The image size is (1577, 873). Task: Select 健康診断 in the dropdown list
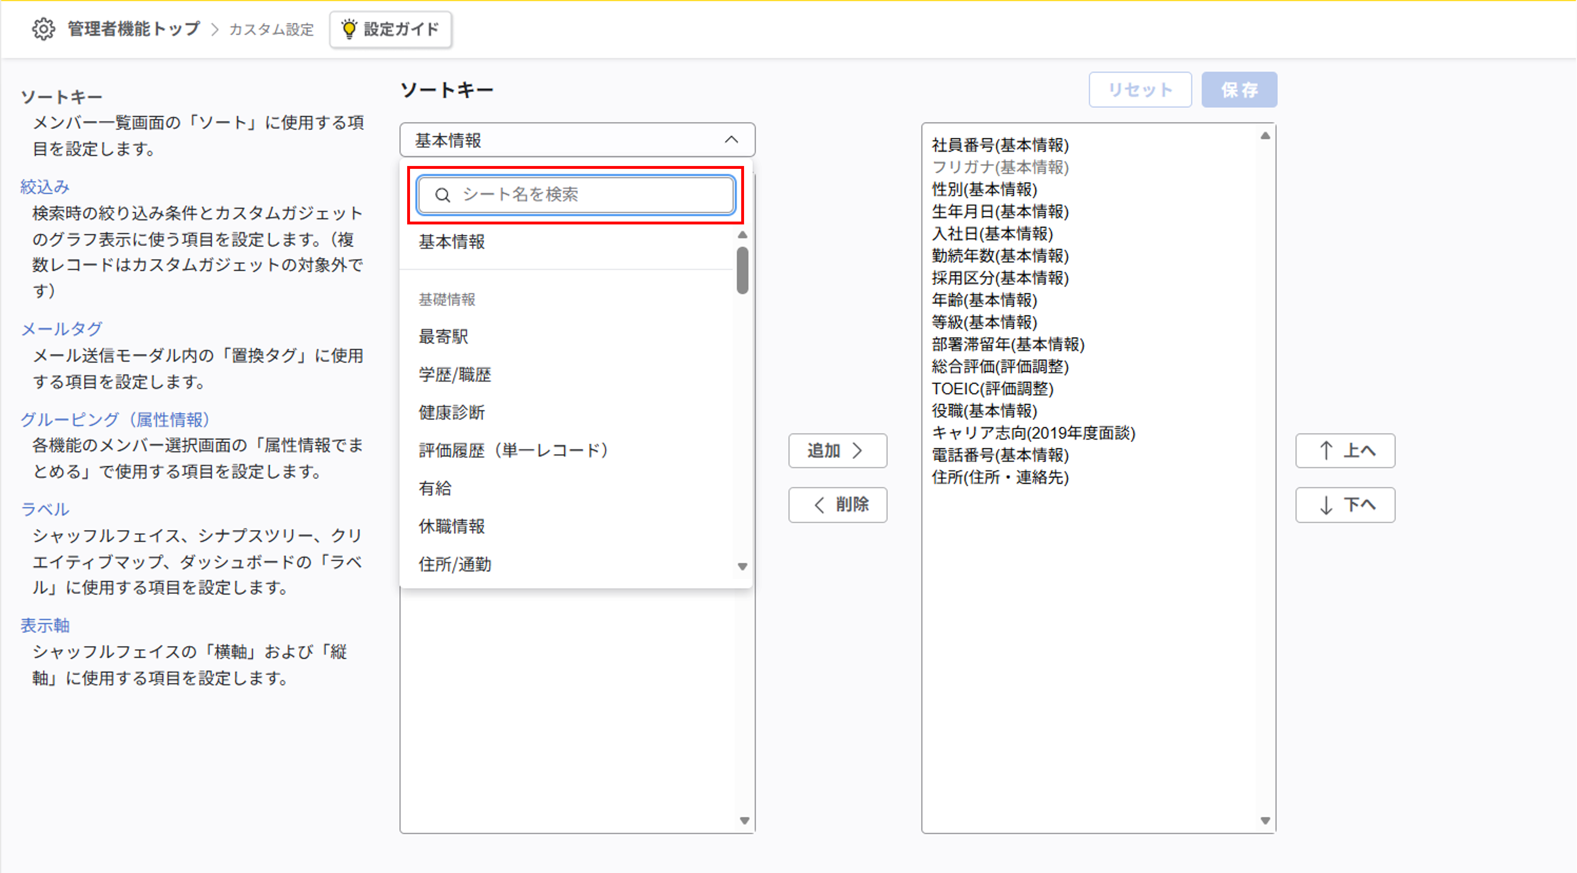[451, 413]
